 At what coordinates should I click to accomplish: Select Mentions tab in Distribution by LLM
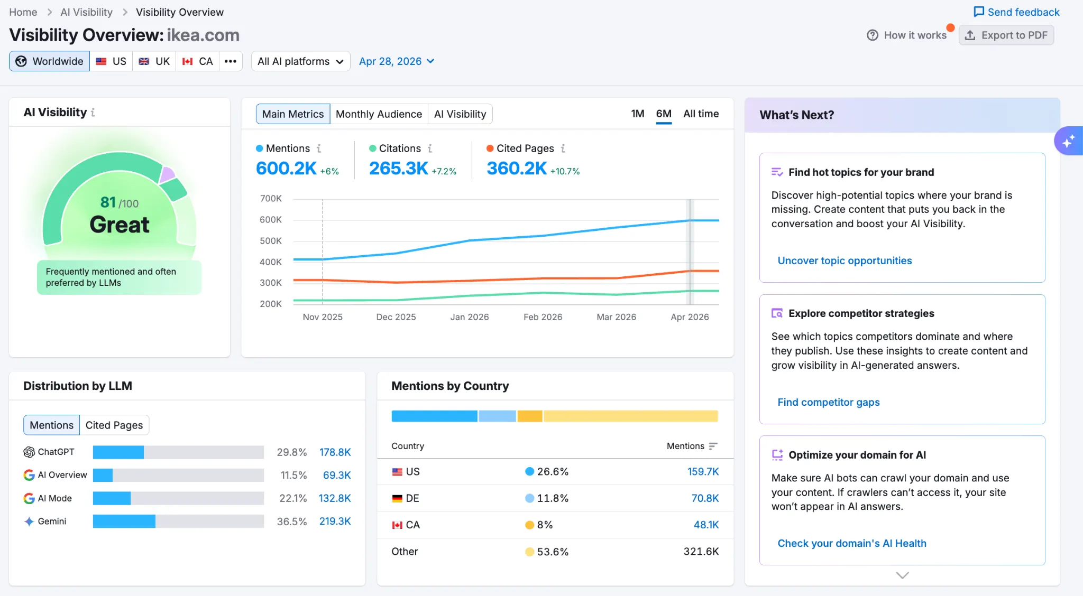(x=51, y=425)
